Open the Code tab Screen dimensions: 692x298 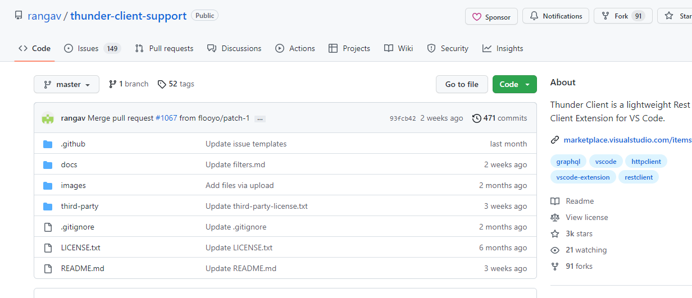34,49
